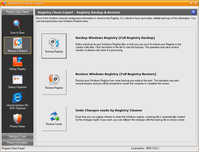The width and height of the screenshot is (199, 152).
Task: Click the blue help question mark icon
Action: [193, 12]
